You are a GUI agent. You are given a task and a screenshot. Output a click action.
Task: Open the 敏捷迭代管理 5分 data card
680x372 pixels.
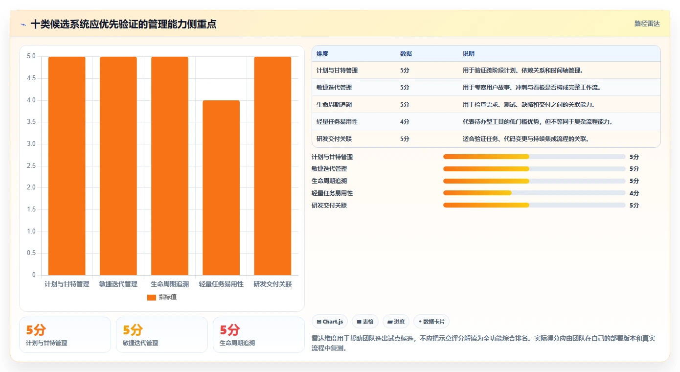[162, 335]
